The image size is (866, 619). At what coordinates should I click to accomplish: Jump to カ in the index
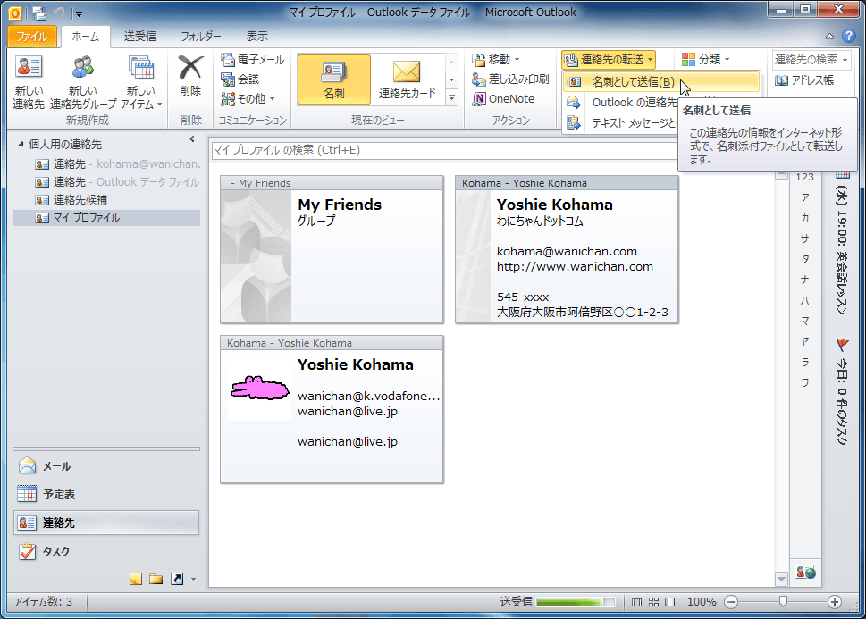(x=804, y=218)
